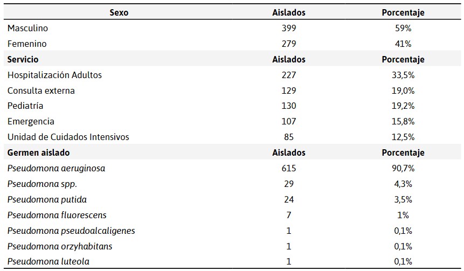Click Hospitalización Adultos row label
Screen dimensions: 464x271
pos(54,75)
